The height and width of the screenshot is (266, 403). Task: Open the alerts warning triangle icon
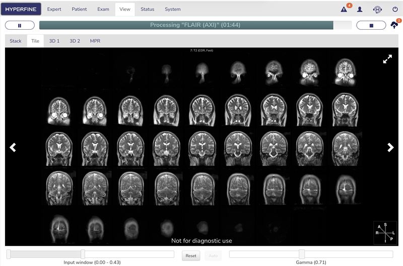344,10
